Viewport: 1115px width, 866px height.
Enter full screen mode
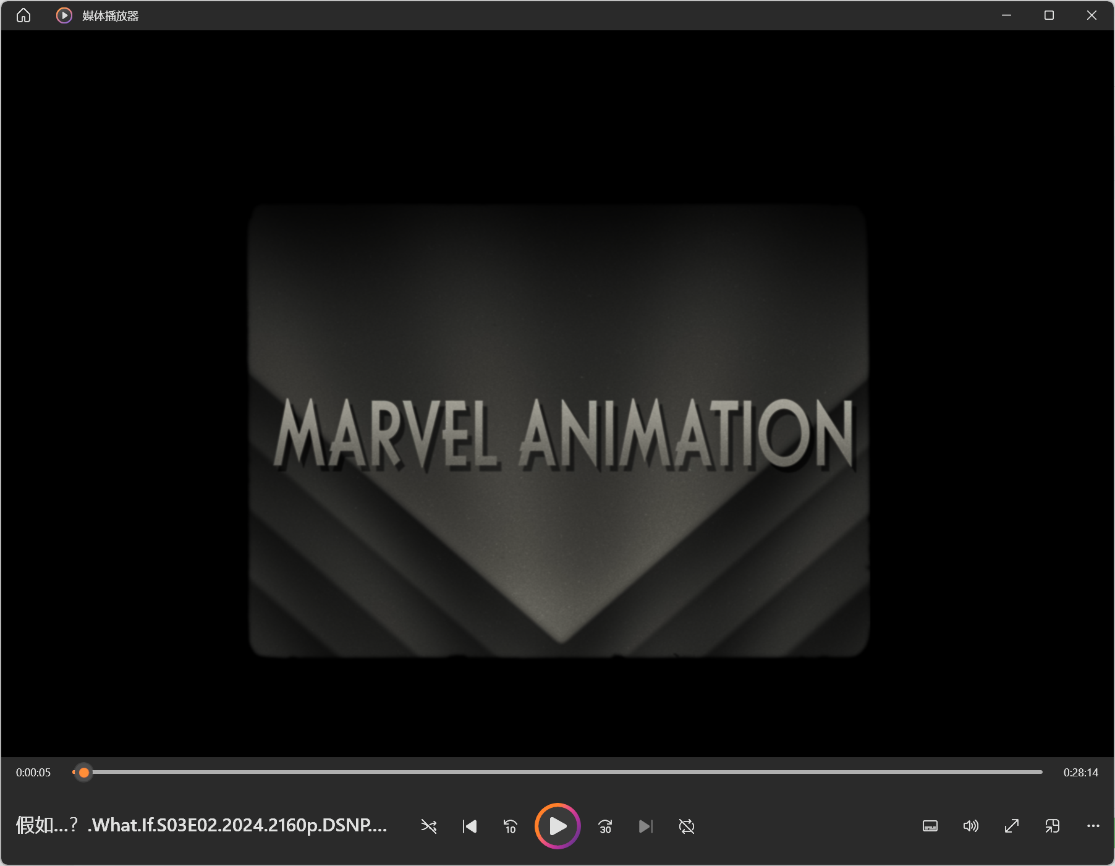(1012, 826)
